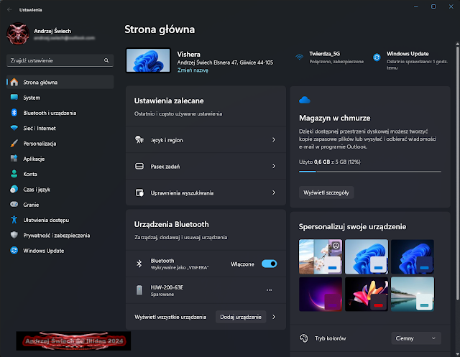The width and height of the screenshot is (460, 357).
Task: Click the Tryb kolorów palette icon
Action: pos(303,338)
